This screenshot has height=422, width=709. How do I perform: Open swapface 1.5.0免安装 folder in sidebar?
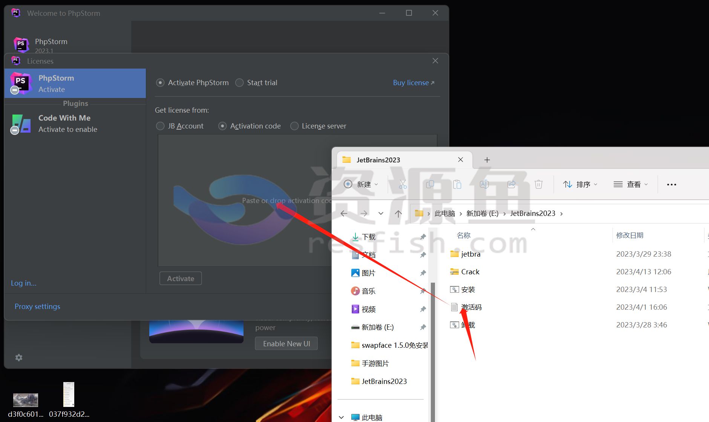(389, 345)
